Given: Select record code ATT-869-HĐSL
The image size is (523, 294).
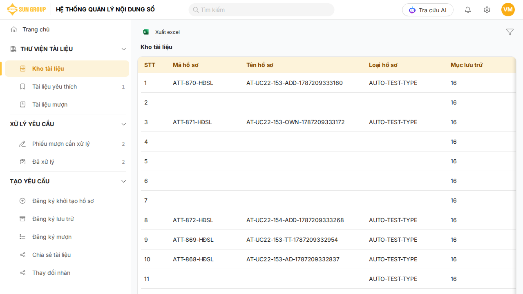Looking at the screenshot, I should click(193, 240).
